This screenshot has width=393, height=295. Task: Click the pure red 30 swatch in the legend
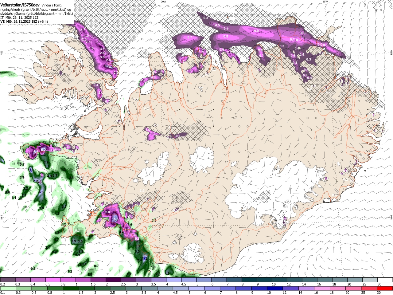(x=385, y=288)
